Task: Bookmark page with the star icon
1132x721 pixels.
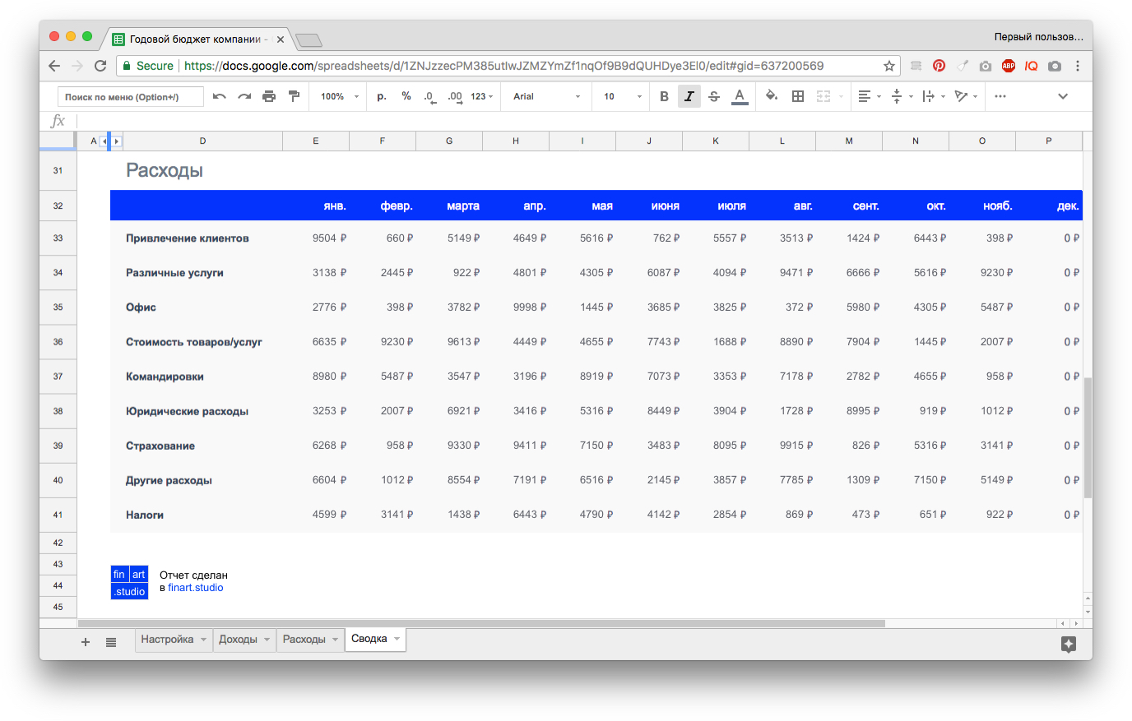Action: point(889,66)
